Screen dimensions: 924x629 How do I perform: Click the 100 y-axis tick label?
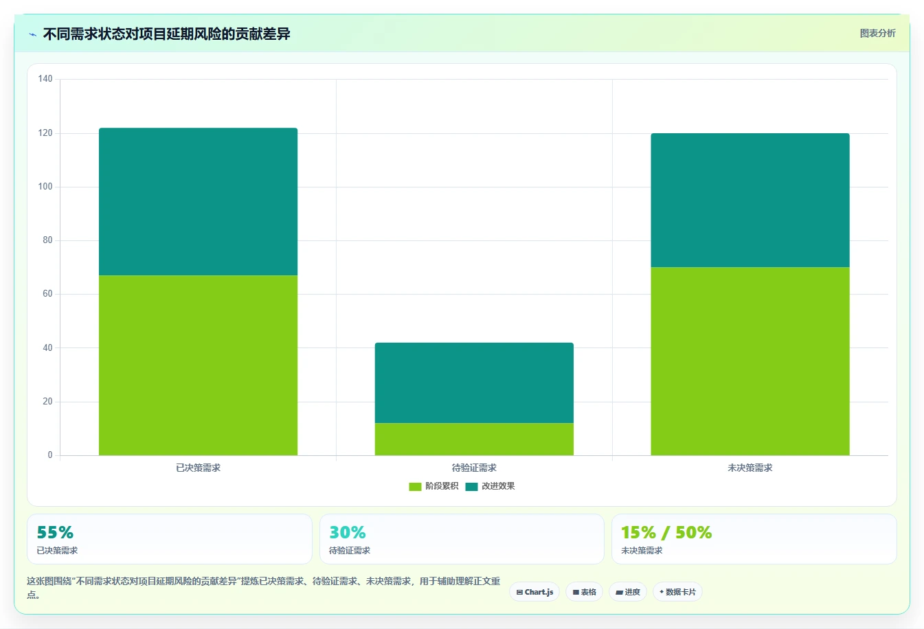point(45,186)
